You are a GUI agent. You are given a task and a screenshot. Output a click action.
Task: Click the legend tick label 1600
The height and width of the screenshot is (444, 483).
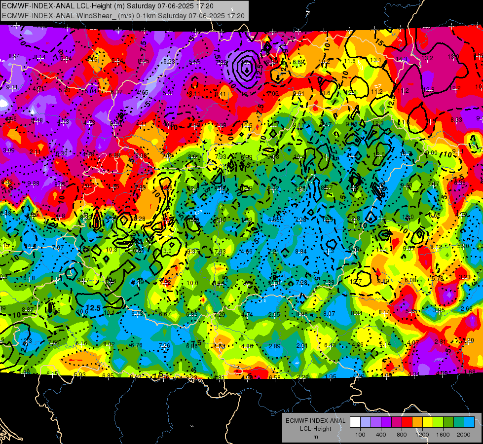point(443,435)
